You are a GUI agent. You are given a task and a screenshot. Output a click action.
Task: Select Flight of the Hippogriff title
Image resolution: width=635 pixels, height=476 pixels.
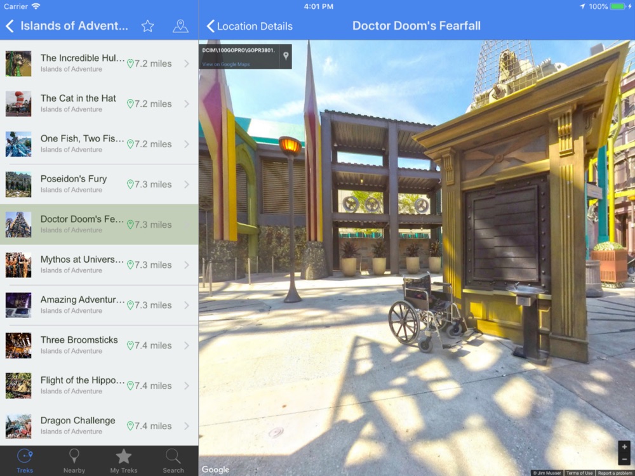coord(83,380)
